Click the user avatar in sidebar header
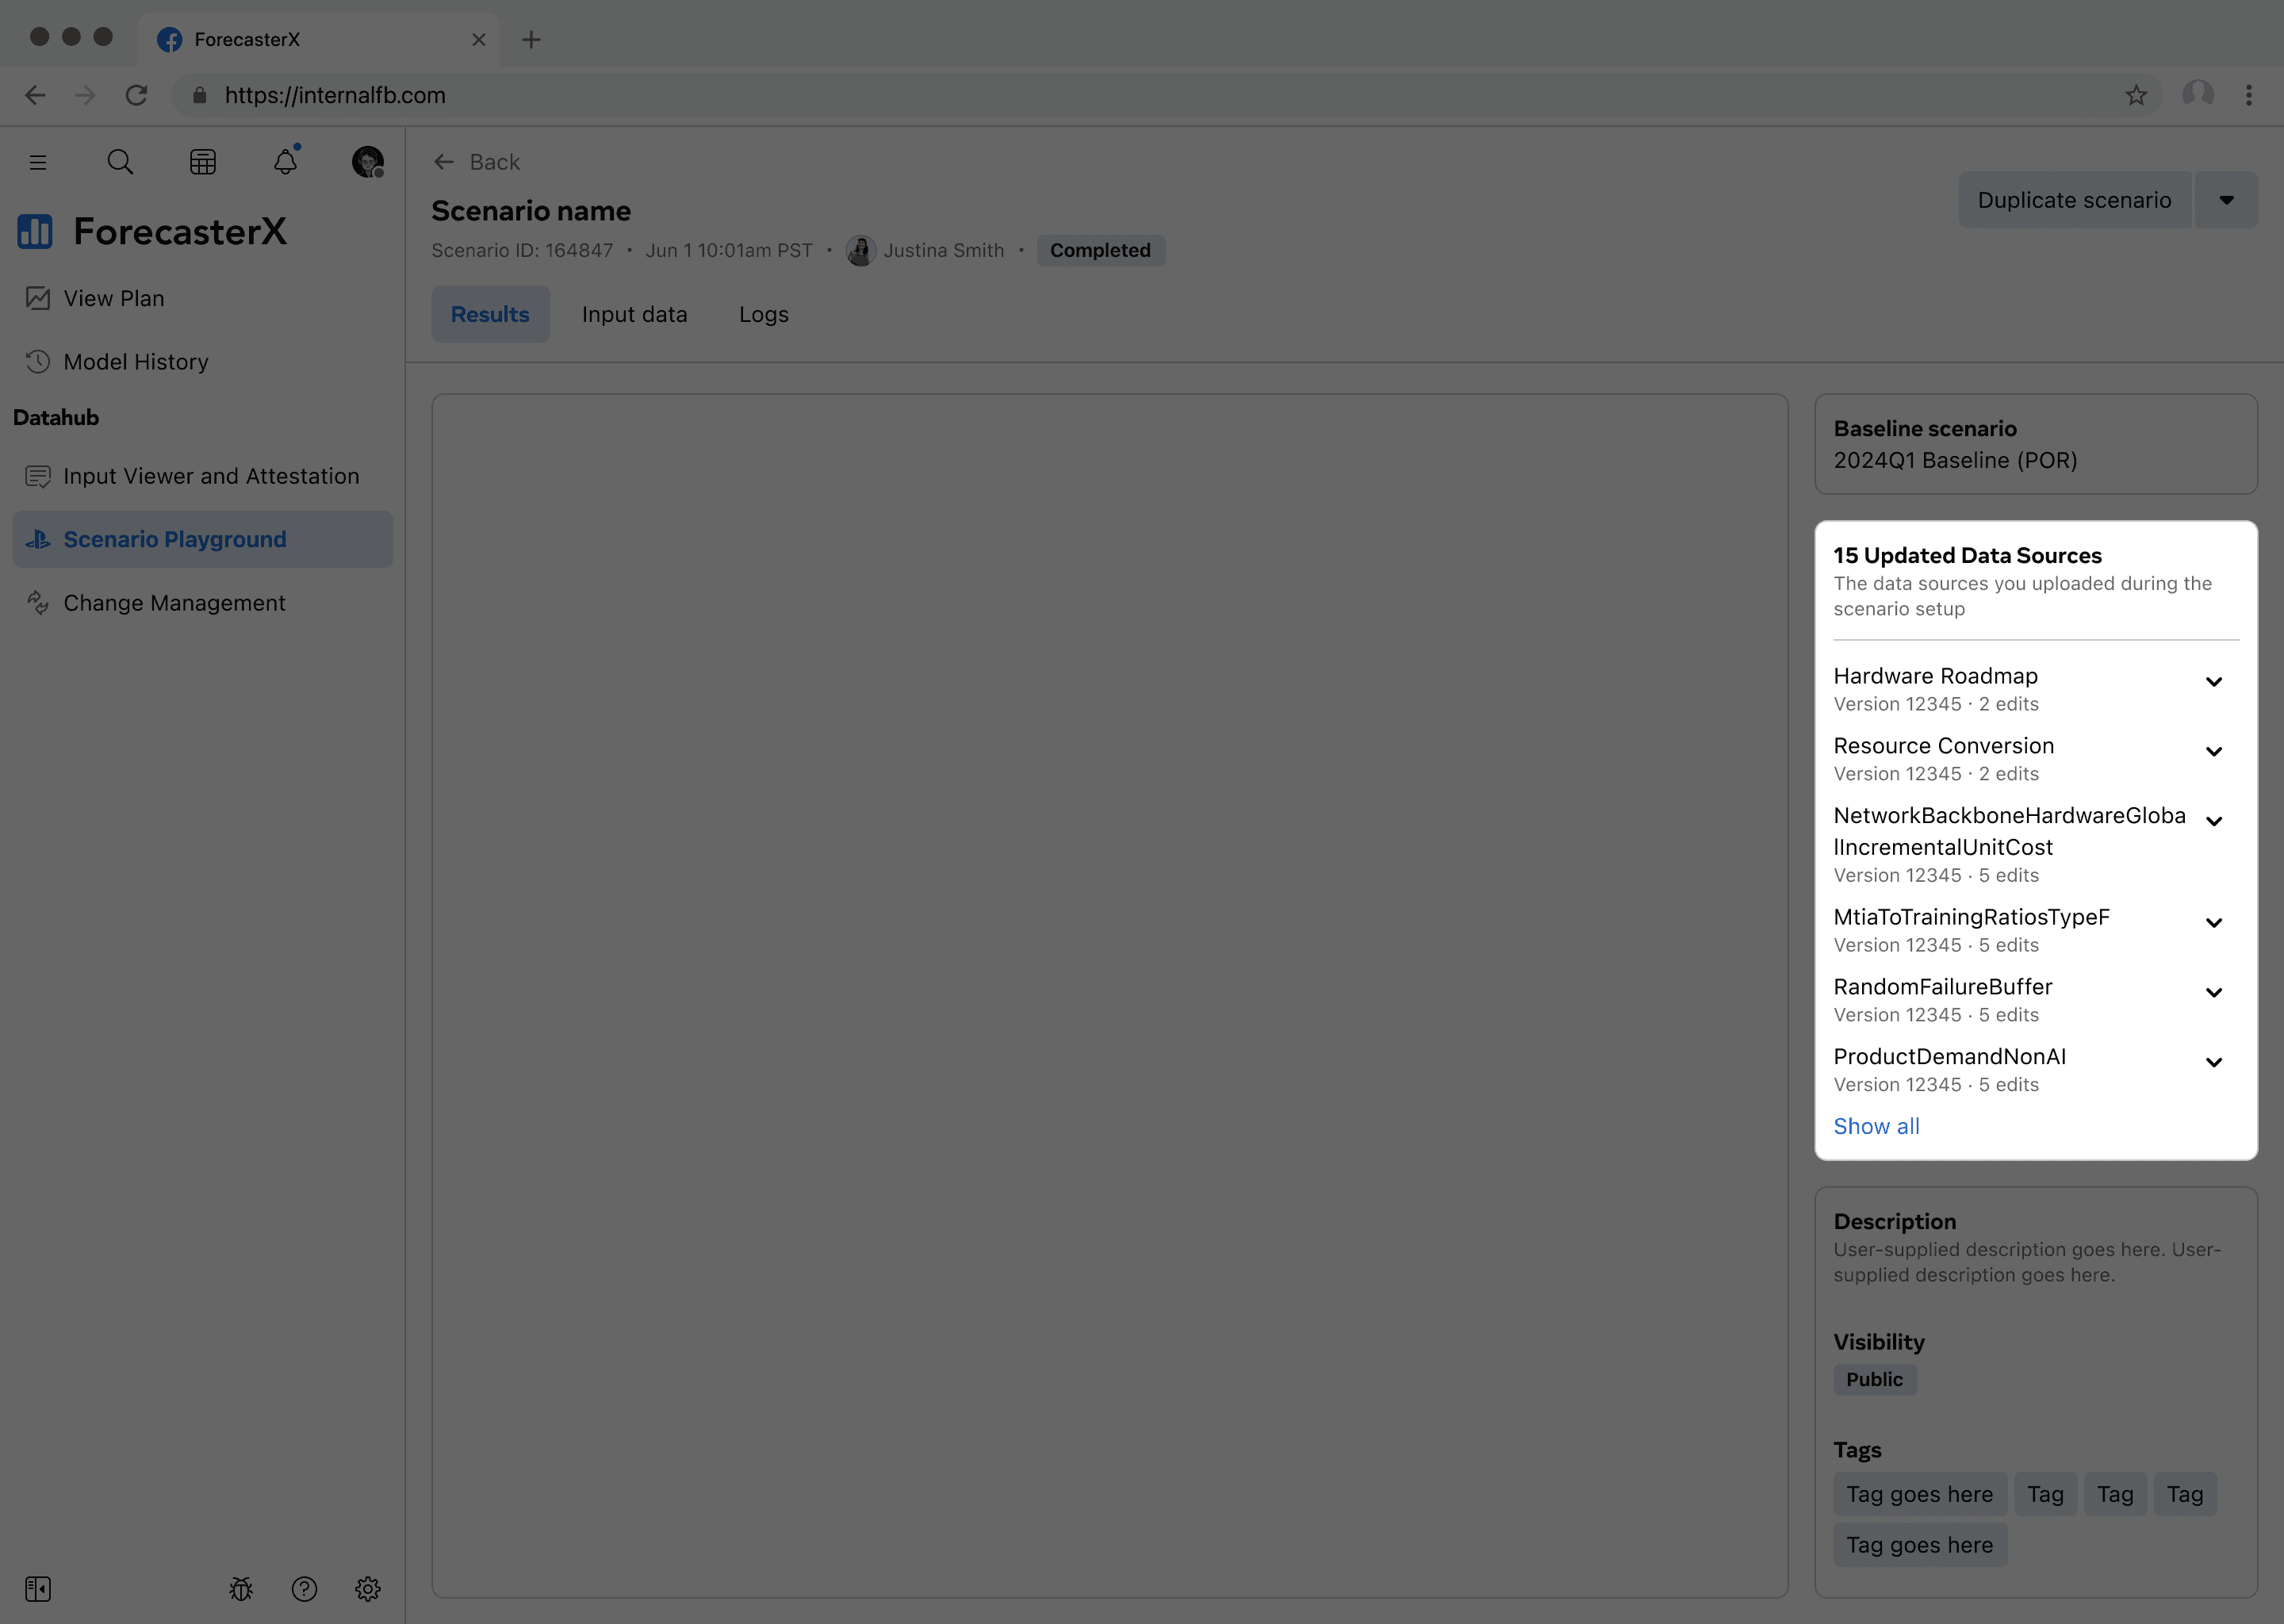2284x1624 pixels. 368,162
